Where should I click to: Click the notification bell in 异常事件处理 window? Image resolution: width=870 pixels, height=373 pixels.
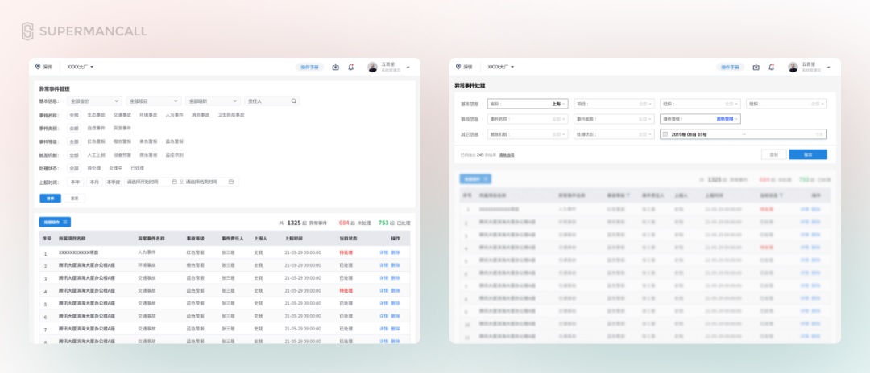pyautogui.click(x=771, y=67)
